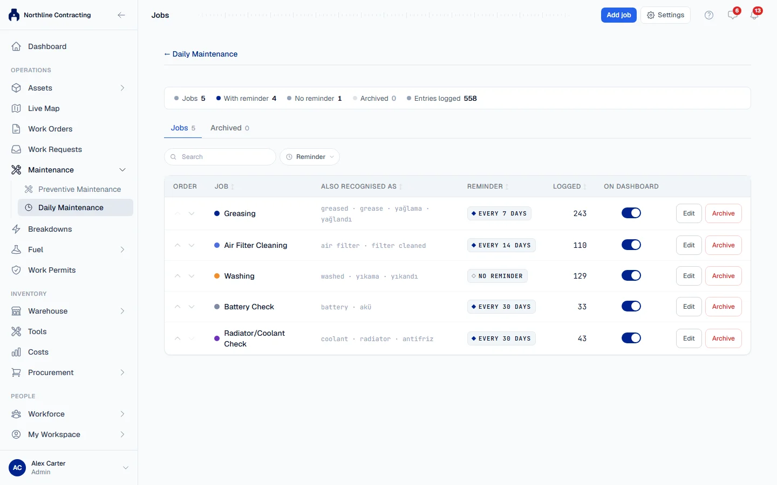Sort by the Logged column header

pos(569,186)
